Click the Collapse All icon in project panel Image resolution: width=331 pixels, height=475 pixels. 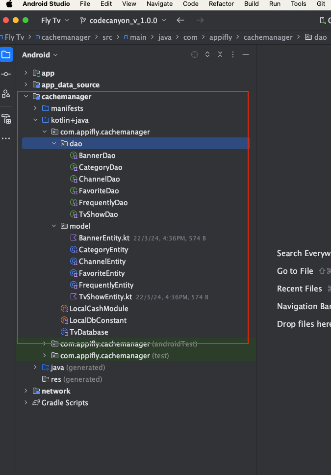tap(220, 55)
